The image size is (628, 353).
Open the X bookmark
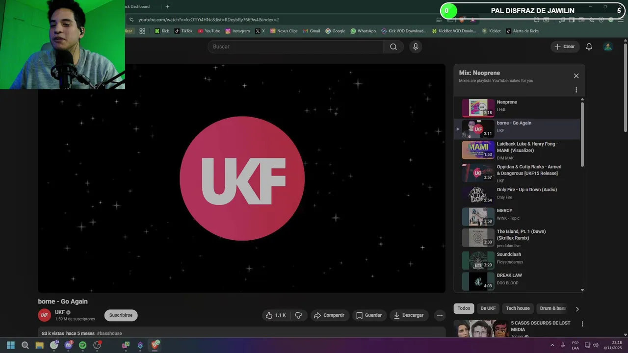coord(260,31)
